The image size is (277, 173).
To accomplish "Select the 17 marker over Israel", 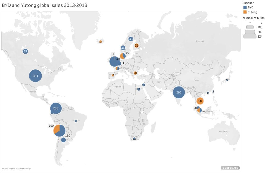I will (x=144, y=85).
